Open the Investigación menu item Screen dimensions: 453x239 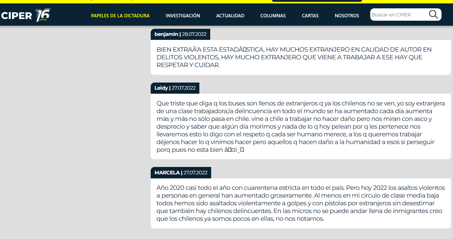(183, 15)
